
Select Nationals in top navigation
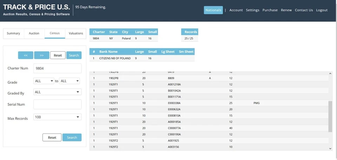213,10
